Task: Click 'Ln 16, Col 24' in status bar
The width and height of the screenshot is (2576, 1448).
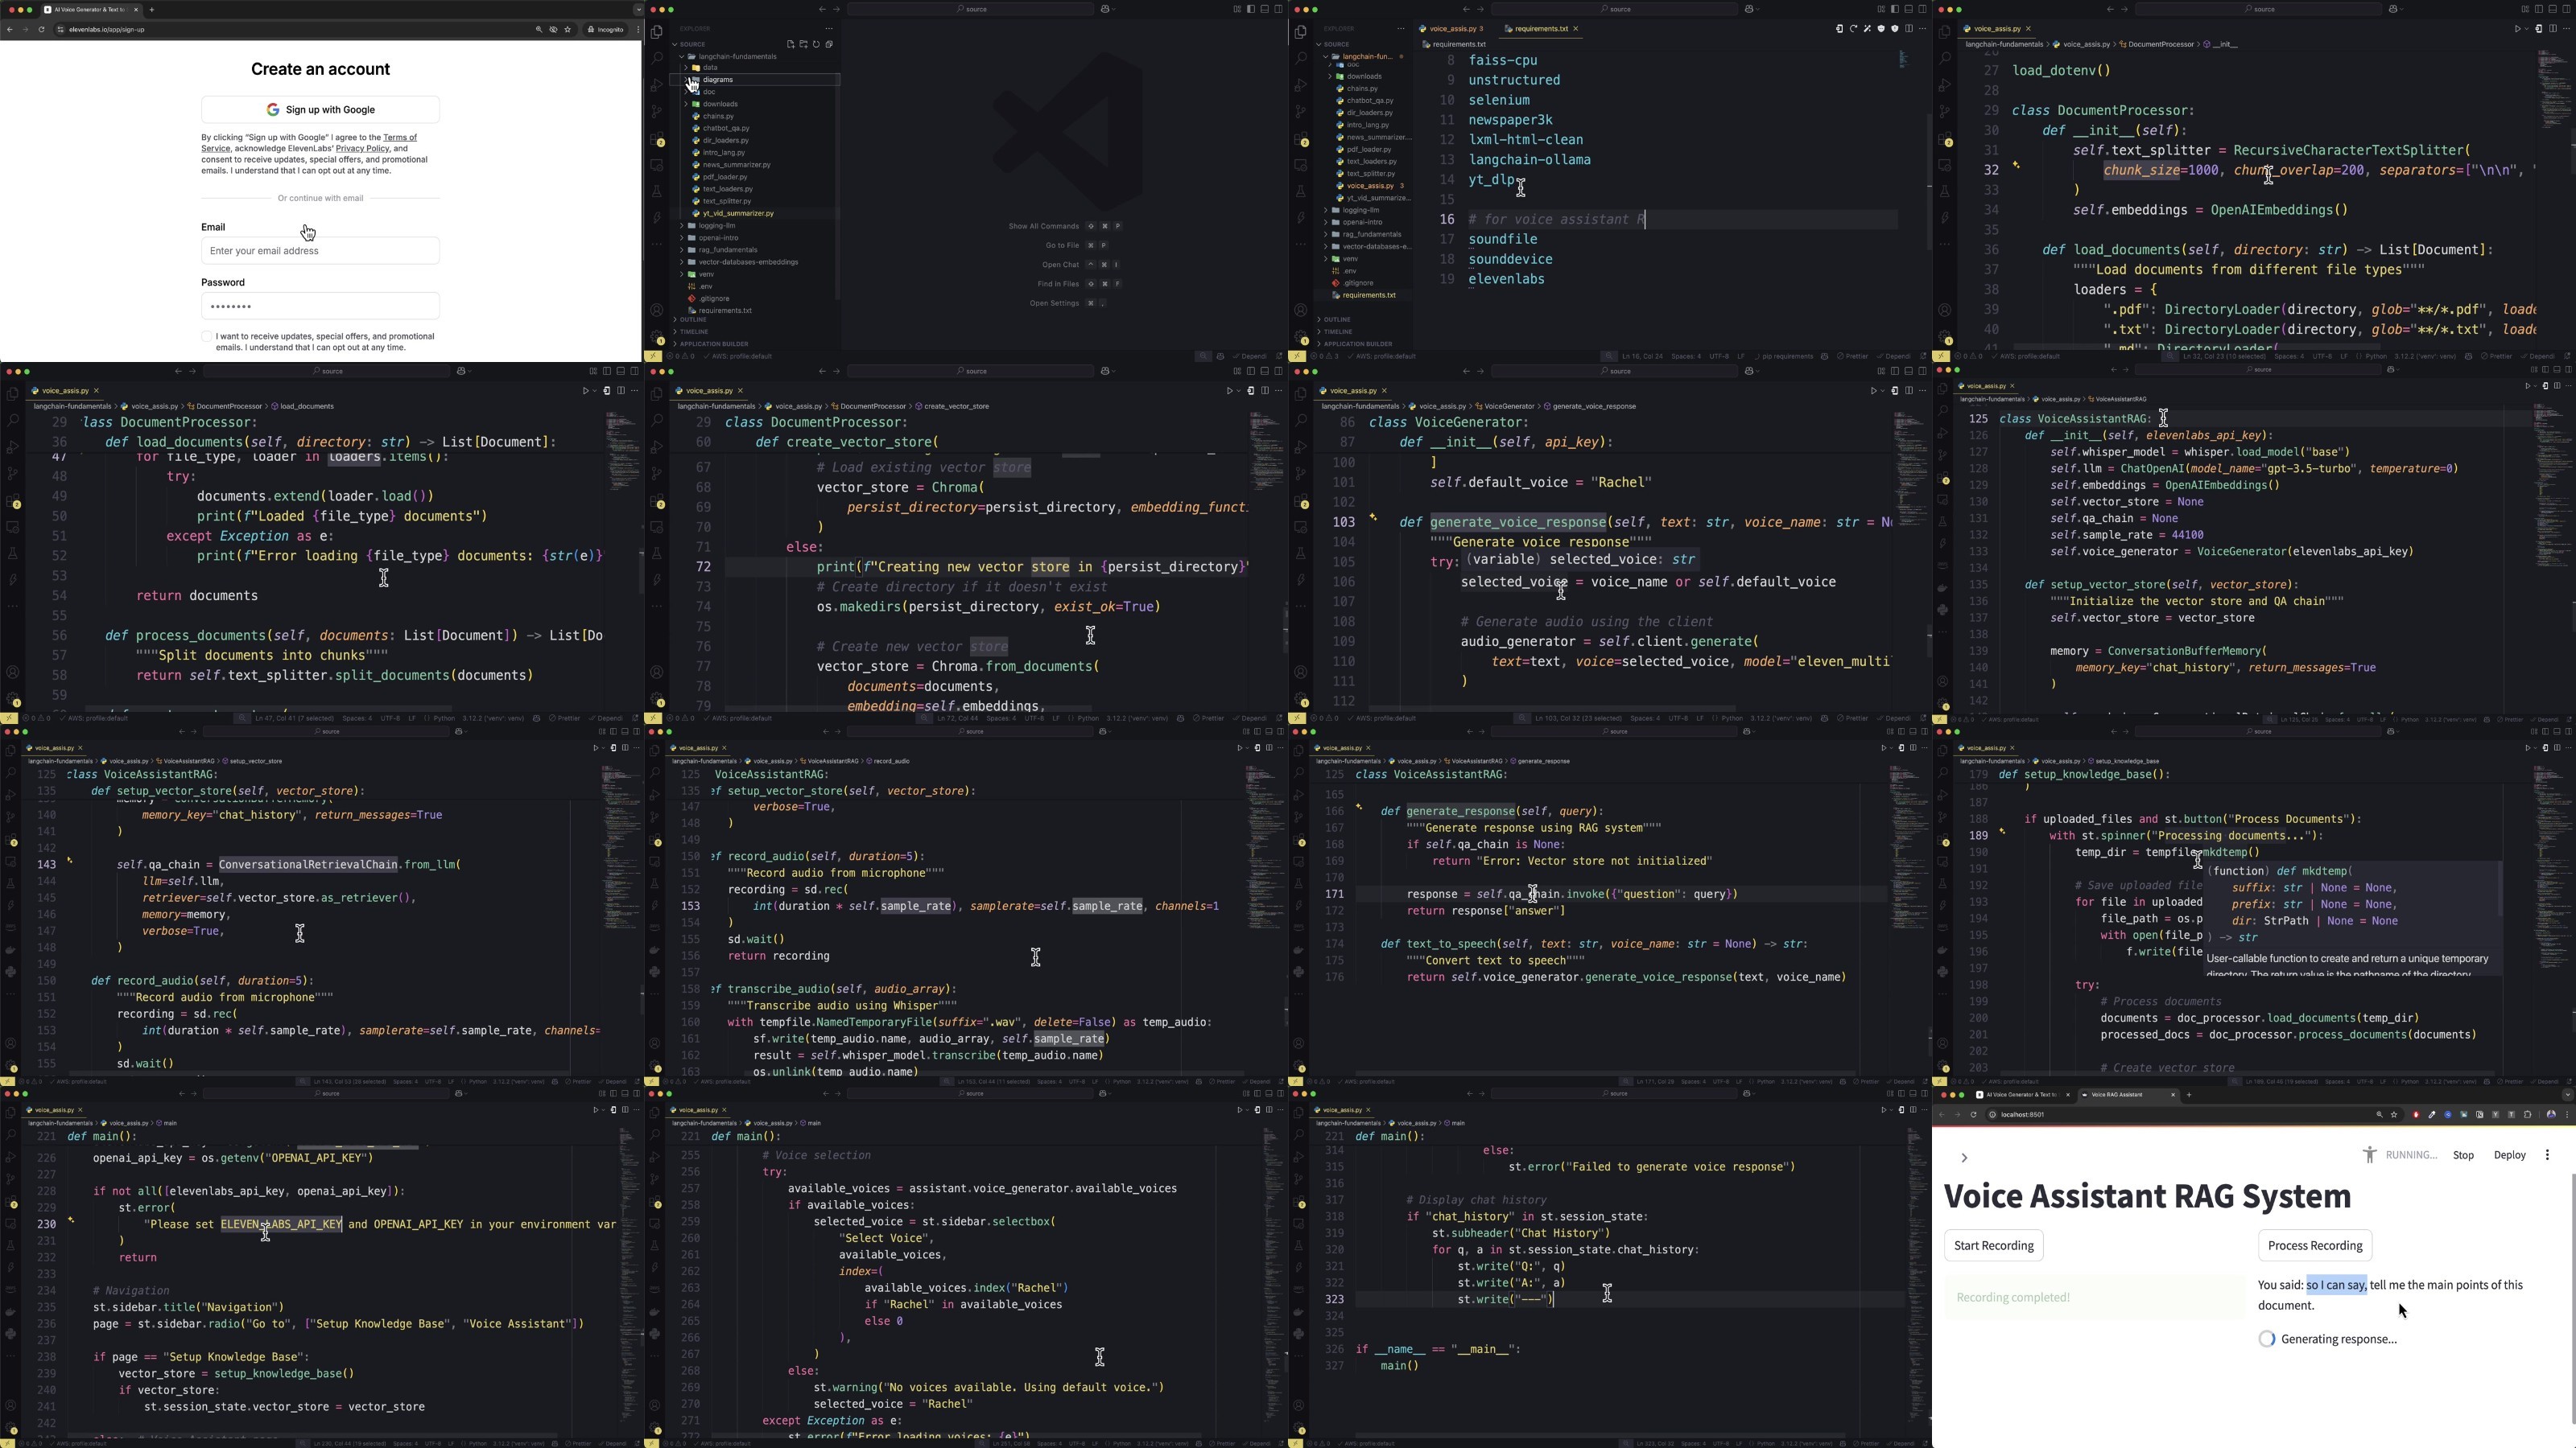Action: (x=1643, y=356)
